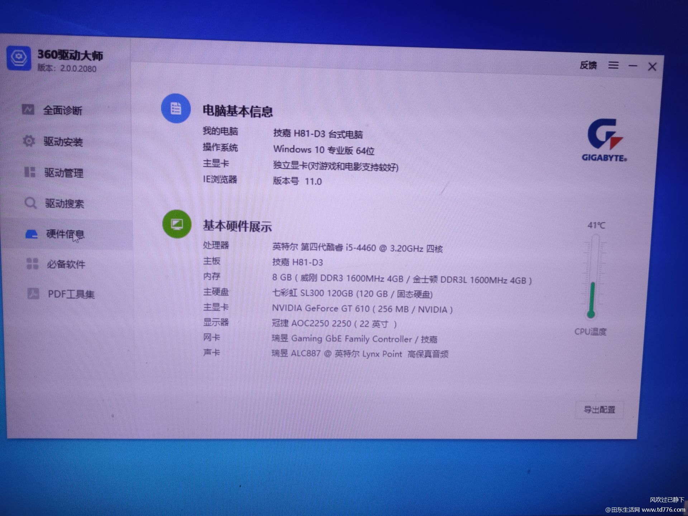Viewport: 688px width, 516px height.
Task: Click the 导出配置 button
Action: click(599, 410)
